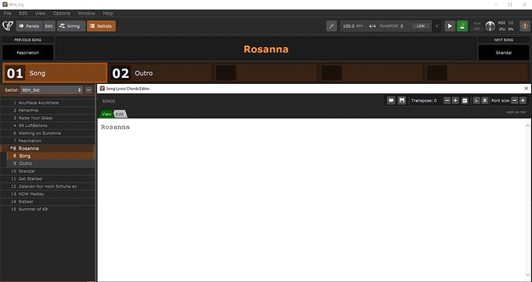
Task: Select Get Started song
Action: click(x=48, y=179)
